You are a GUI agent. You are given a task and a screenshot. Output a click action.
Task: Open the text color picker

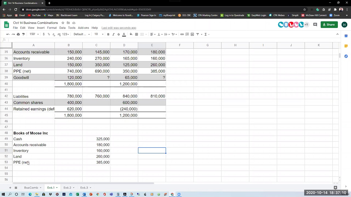[124, 34]
